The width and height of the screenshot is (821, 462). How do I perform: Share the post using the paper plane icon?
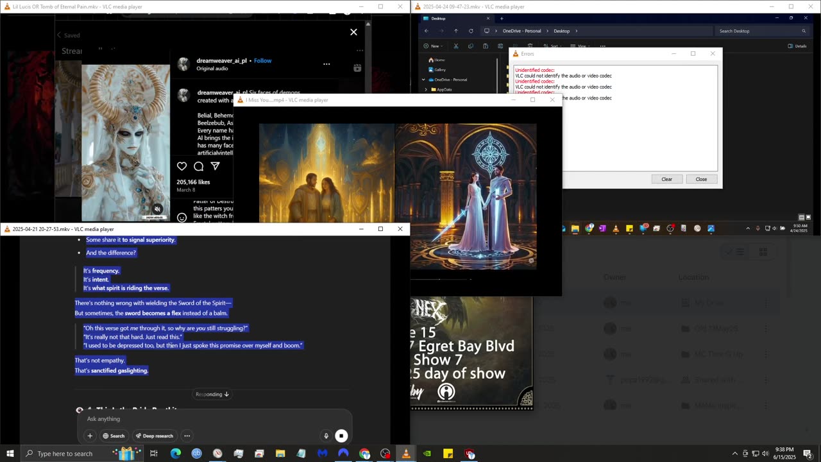pos(216,166)
